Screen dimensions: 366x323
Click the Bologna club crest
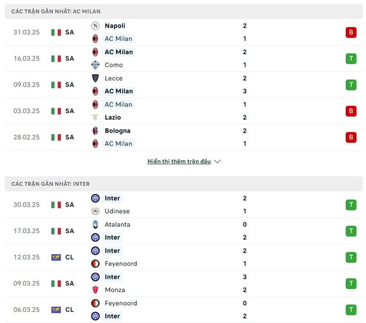pyautogui.click(x=95, y=130)
